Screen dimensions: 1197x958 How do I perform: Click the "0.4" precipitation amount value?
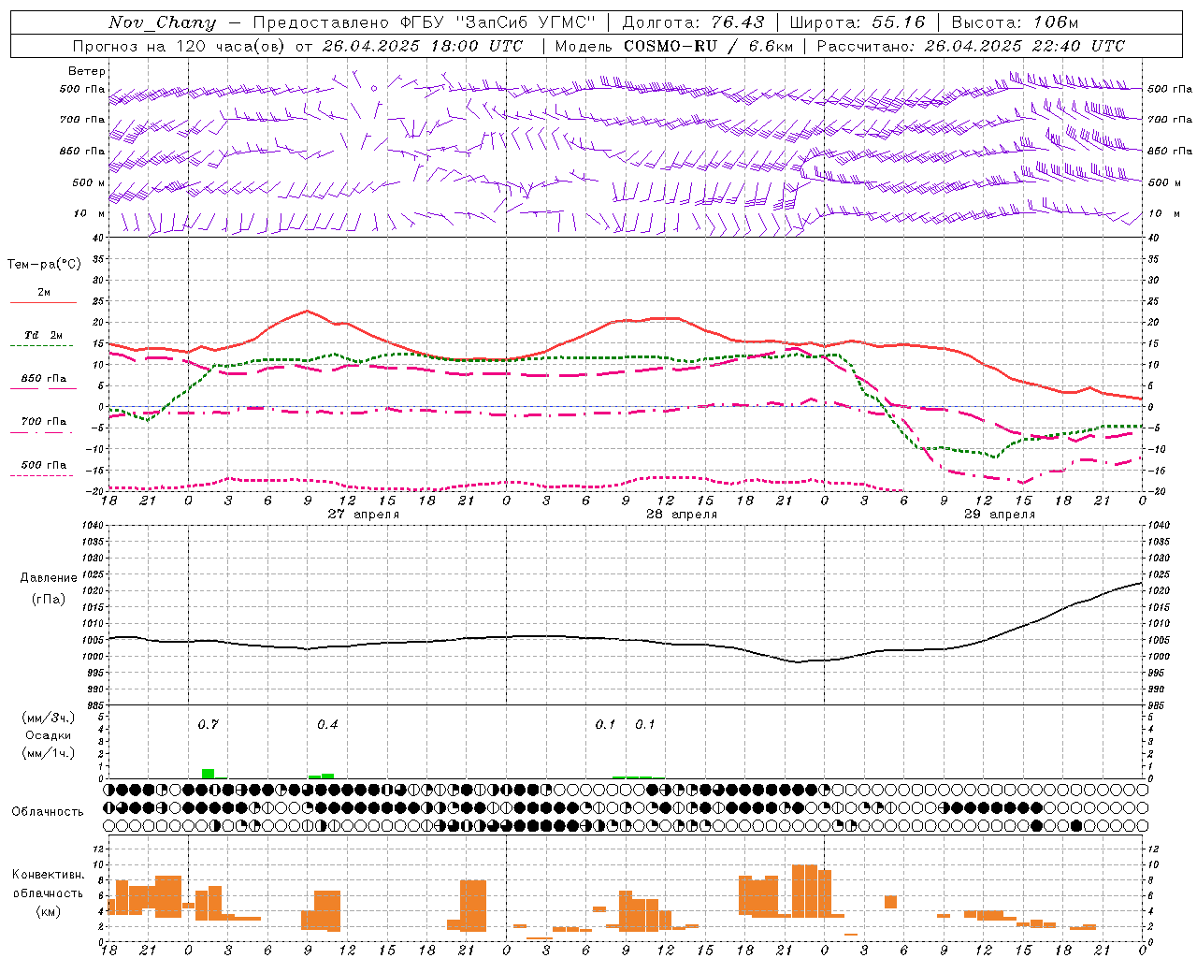327,725
